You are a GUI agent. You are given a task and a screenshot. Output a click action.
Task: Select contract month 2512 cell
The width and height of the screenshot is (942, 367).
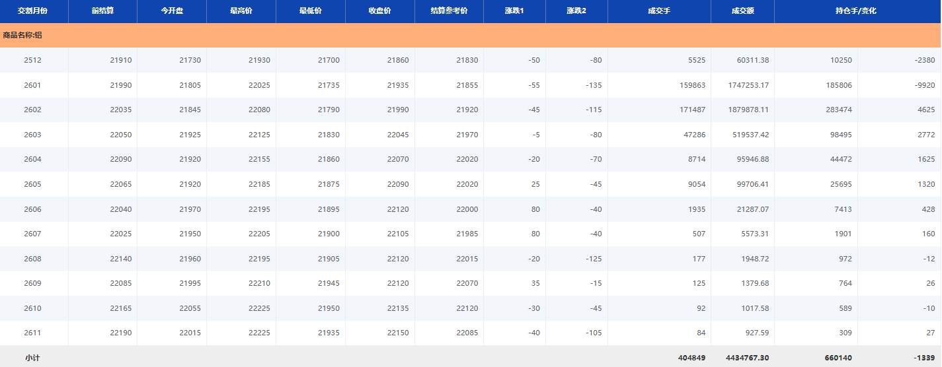32,60
